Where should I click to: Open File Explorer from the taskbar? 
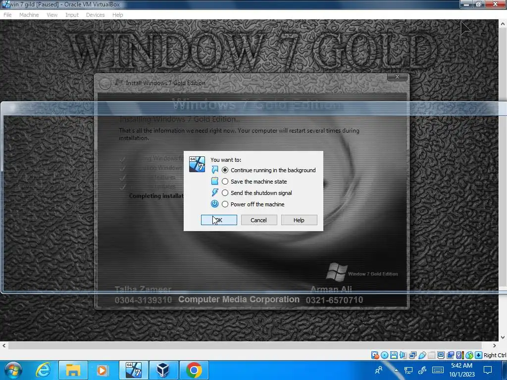coord(73,370)
